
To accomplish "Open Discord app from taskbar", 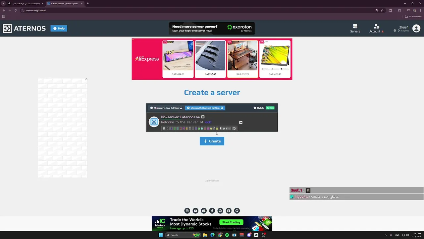I will (x=249, y=235).
